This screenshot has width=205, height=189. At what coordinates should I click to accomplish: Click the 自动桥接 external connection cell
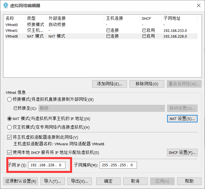[57, 25]
